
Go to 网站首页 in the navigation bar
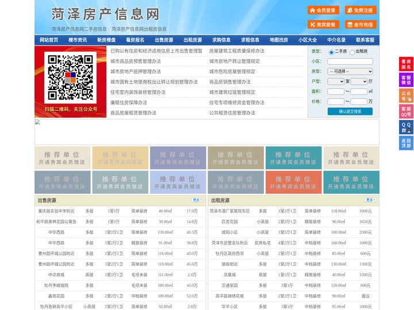(49, 40)
